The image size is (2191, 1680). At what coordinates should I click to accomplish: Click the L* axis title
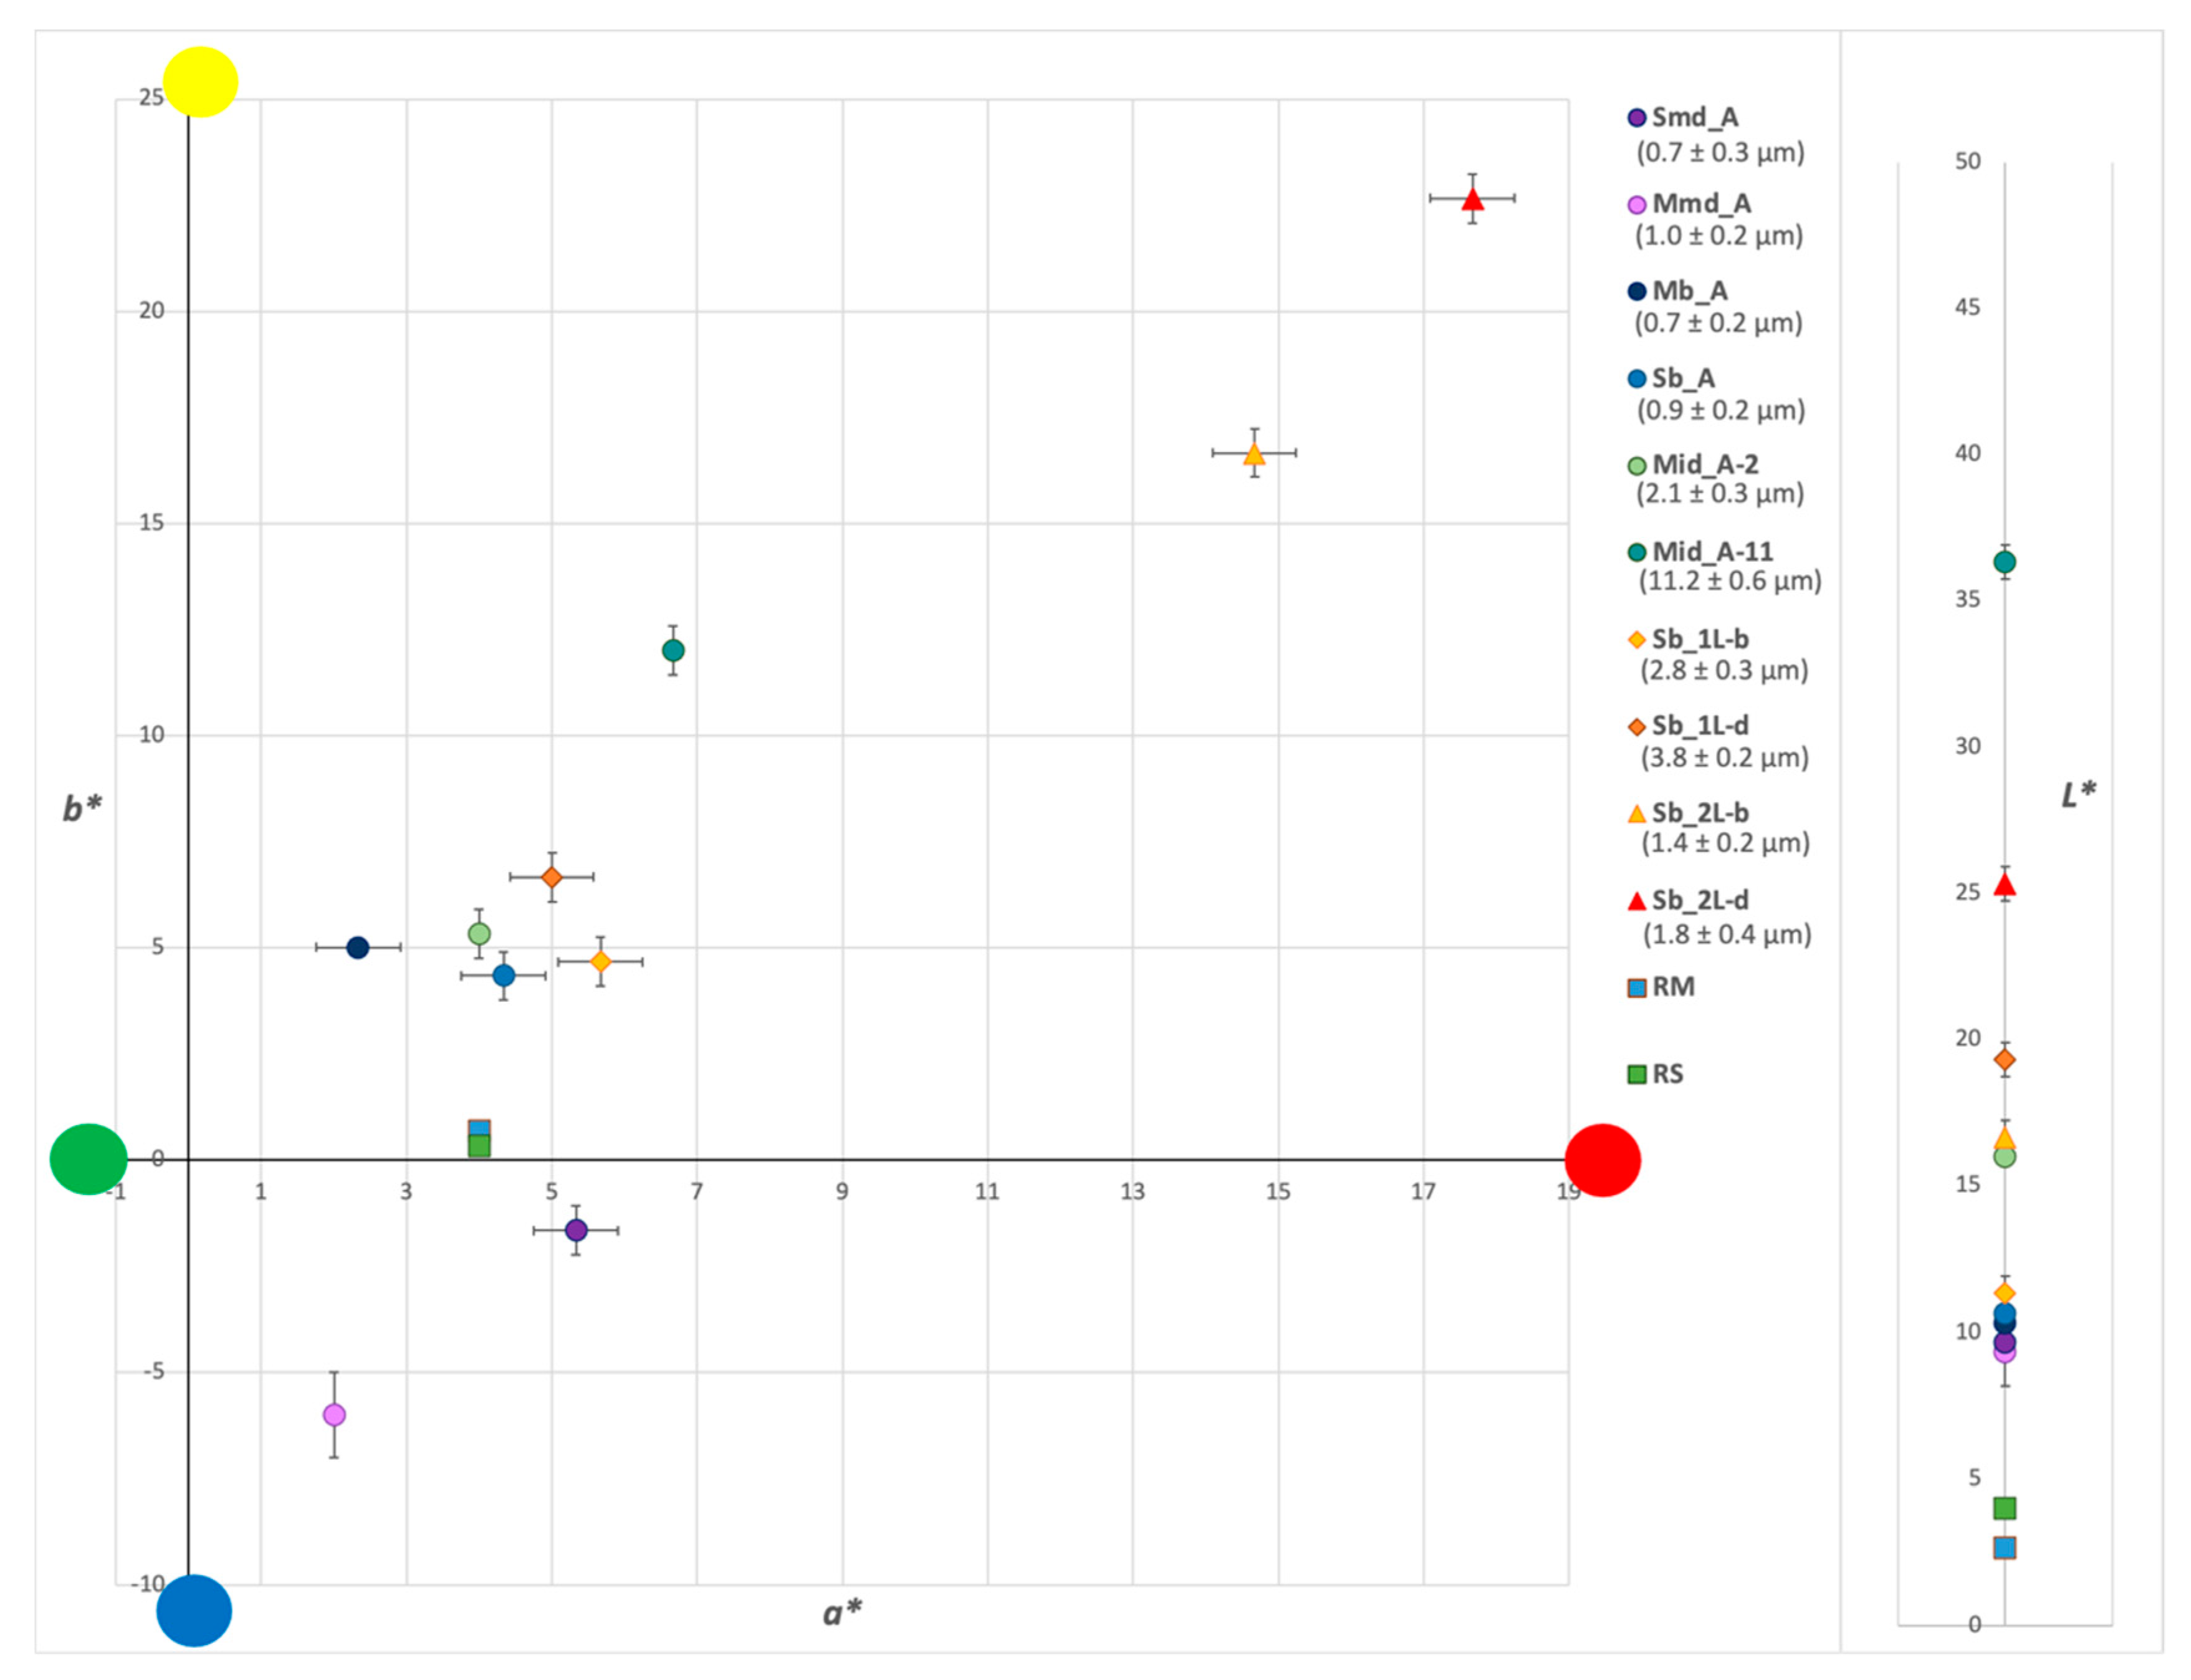[x=2078, y=795]
